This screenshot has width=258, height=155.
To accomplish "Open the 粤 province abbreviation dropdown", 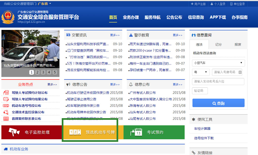I will pos(201,72).
